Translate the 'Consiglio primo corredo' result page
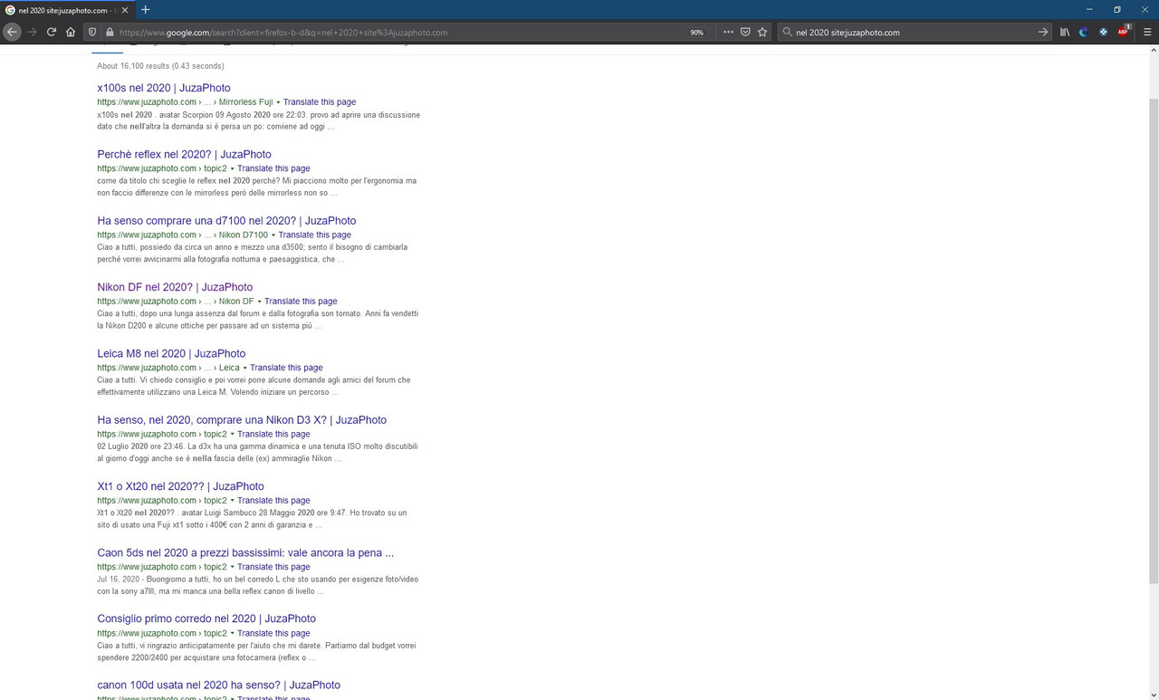 coord(273,633)
